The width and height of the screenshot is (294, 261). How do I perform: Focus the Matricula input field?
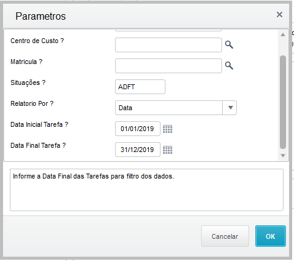click(169, 66)
